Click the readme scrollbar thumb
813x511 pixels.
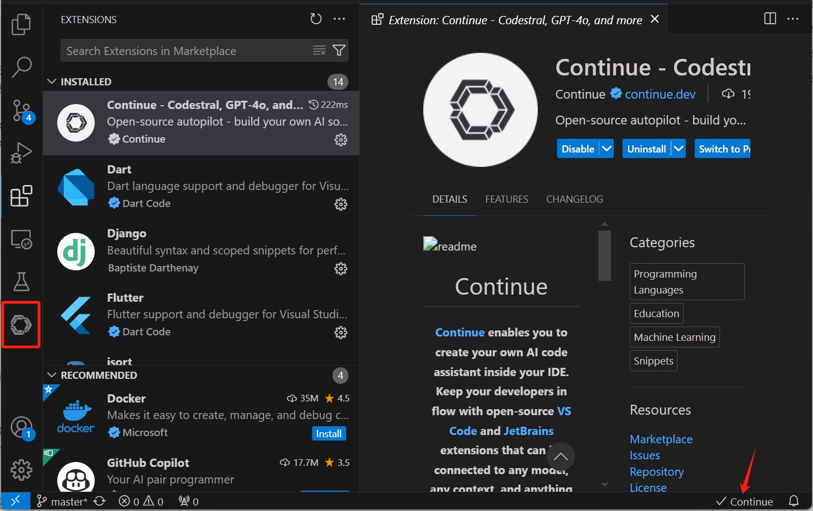pos(604,255)
